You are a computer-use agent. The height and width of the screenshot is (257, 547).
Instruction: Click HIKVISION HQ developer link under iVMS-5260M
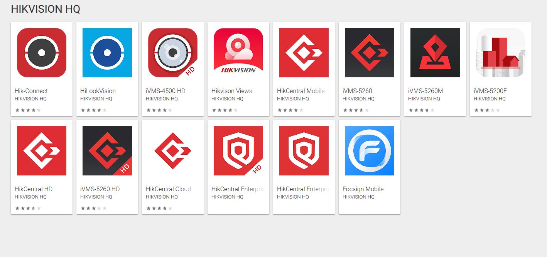click(x=424, y=99)
